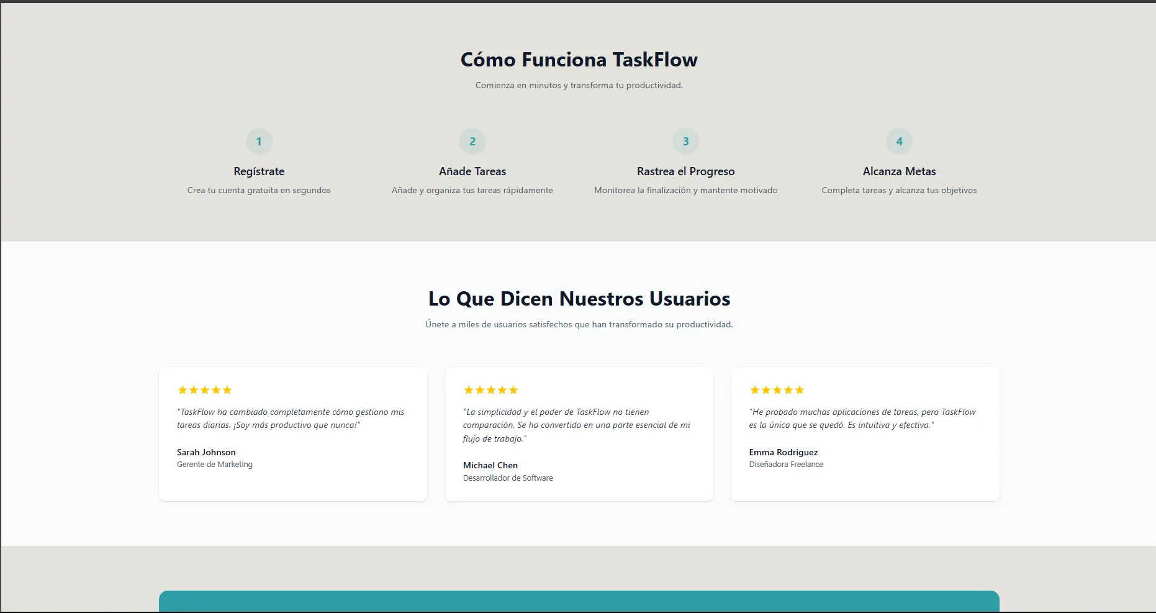The width and height of the screenshot is (1156, 613).
Task: Click the step 3 number circle
Action: point(686,142)
